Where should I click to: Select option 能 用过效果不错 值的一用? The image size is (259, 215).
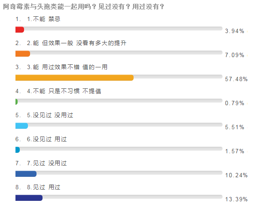[x=67, y=67]
